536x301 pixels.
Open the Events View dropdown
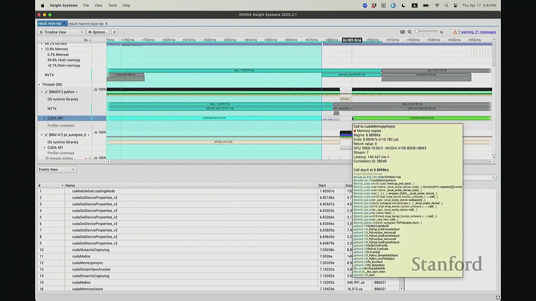[57, 169]
